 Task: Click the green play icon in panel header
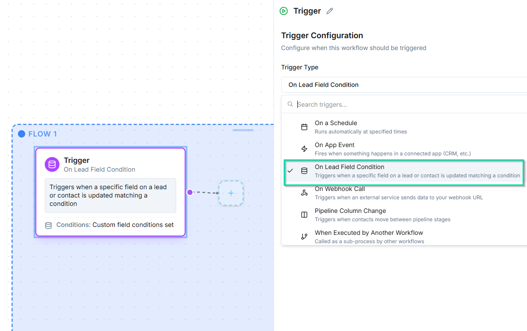[284, 11]
